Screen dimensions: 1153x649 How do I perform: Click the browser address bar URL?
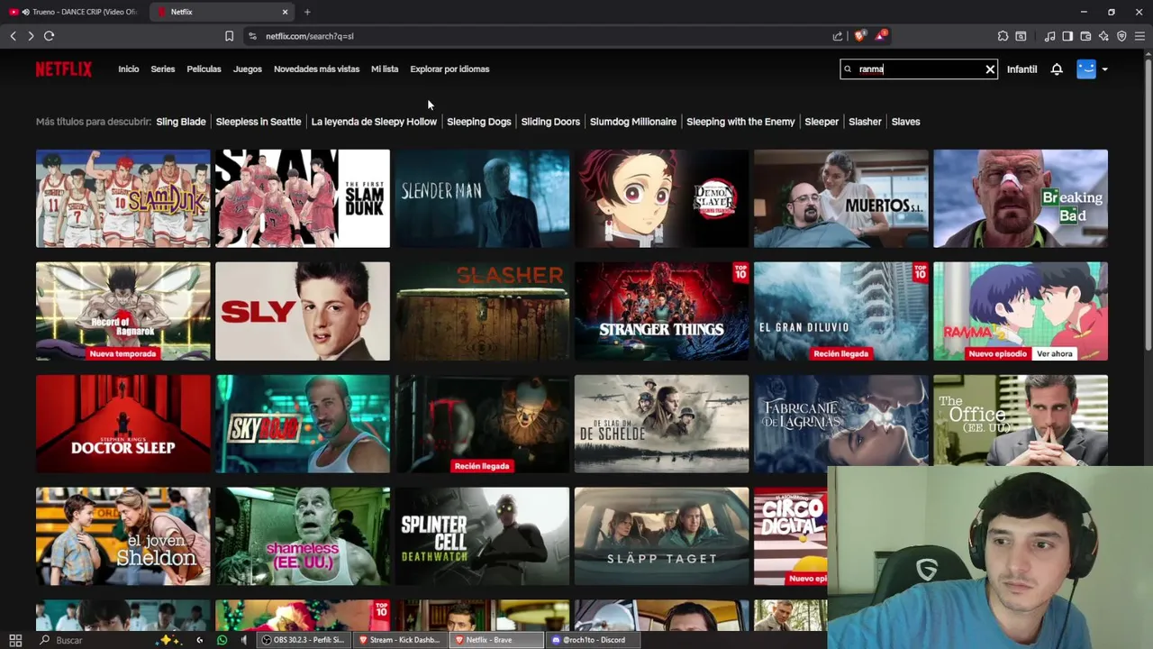310,36
